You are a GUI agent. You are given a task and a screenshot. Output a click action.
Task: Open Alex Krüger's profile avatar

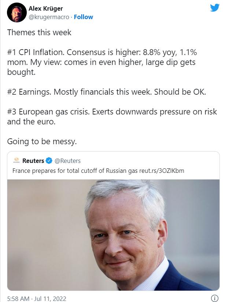(16, 12)
